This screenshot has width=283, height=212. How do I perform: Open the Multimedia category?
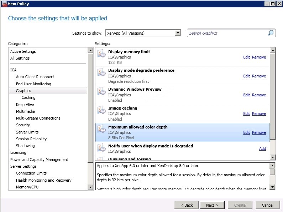pos(25,111)
